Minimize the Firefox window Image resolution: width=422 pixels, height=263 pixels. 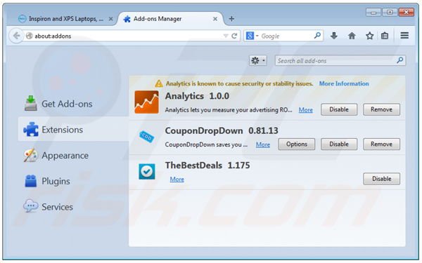click(x=373, y=13)
